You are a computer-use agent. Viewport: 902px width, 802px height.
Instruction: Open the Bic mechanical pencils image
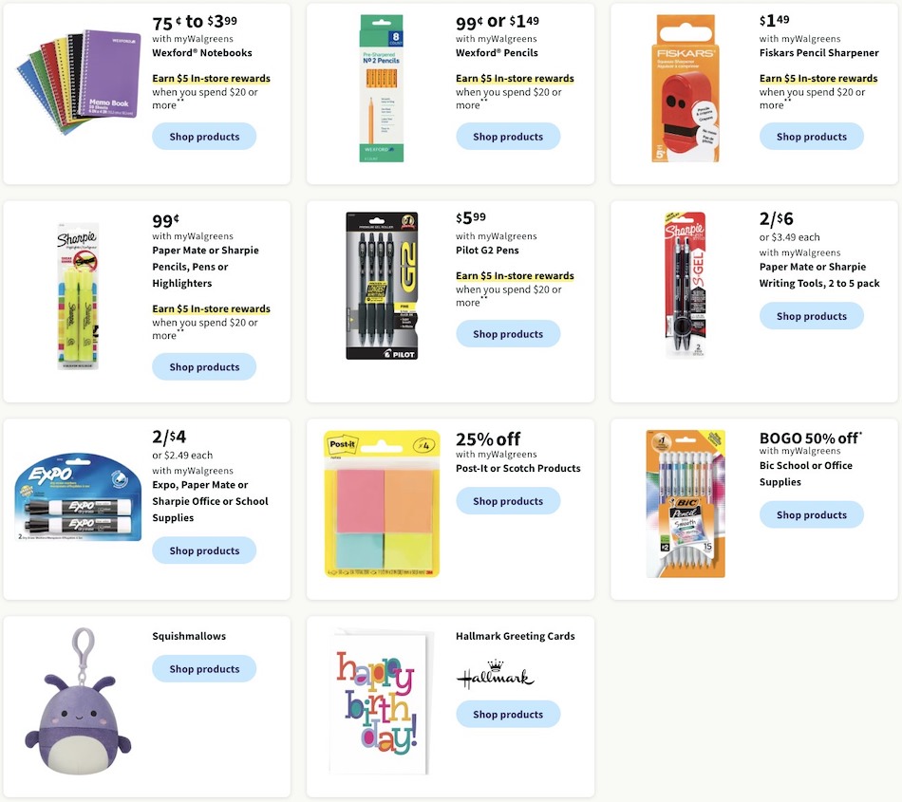[686, 504]
